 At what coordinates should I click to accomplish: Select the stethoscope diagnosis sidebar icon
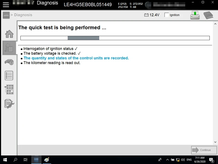click(9, 48)
